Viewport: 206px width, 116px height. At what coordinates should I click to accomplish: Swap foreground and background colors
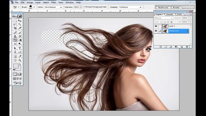pyautogui.click(x=20, y=64)
